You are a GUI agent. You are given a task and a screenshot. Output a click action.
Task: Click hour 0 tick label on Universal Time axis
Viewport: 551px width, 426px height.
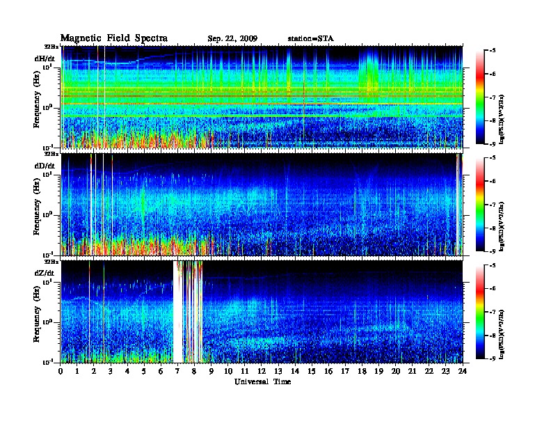point(61,372)
